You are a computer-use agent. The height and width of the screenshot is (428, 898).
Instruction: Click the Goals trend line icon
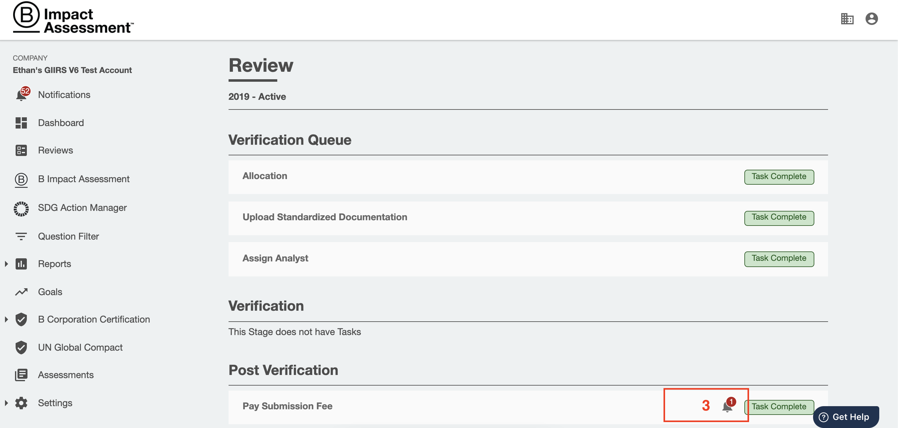21,292
